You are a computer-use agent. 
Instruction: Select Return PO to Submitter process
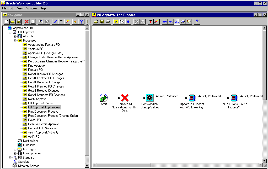click(x=42, y=128)
